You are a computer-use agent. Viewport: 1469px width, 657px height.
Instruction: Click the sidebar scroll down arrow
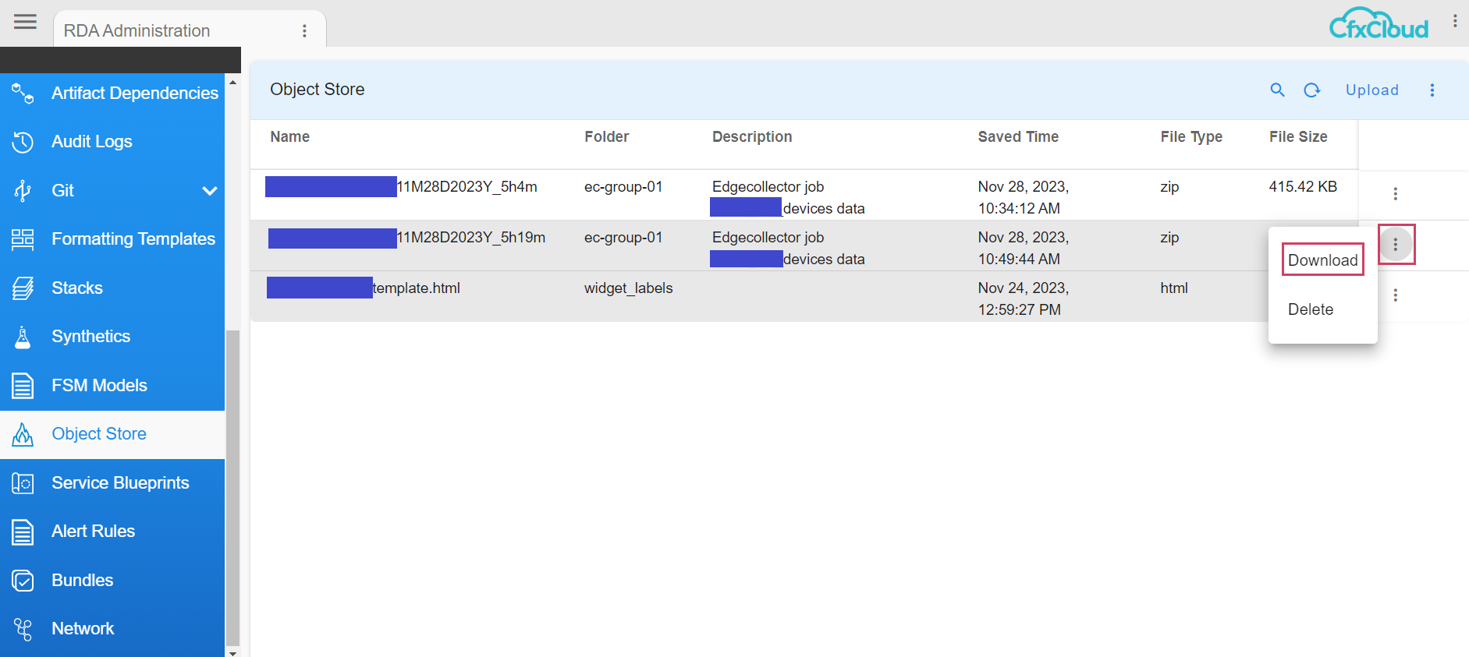pos(232,652)
